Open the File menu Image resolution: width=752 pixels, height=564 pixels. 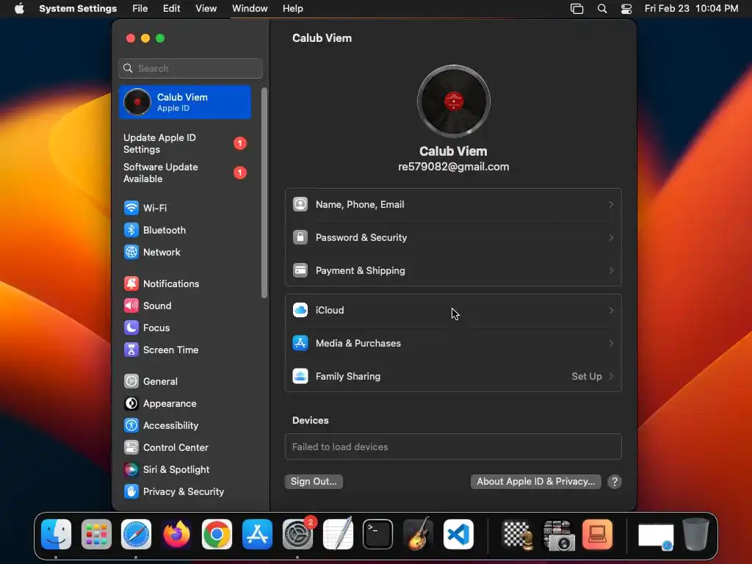click(x=140, y=9)
